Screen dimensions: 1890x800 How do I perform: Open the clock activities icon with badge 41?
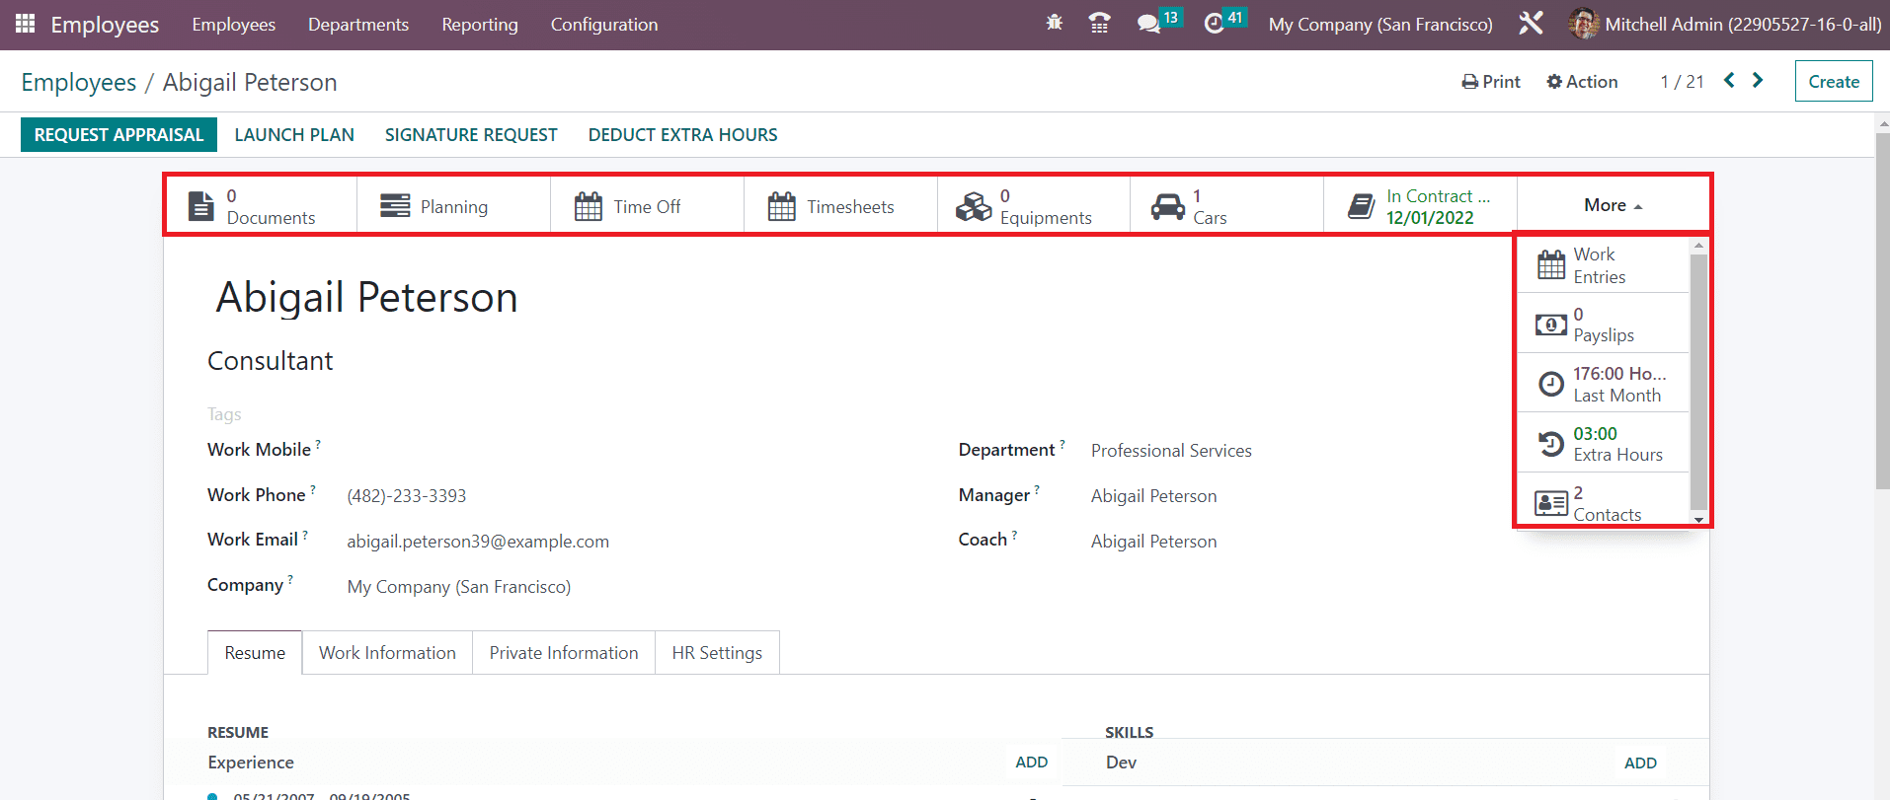[1215, 23]
